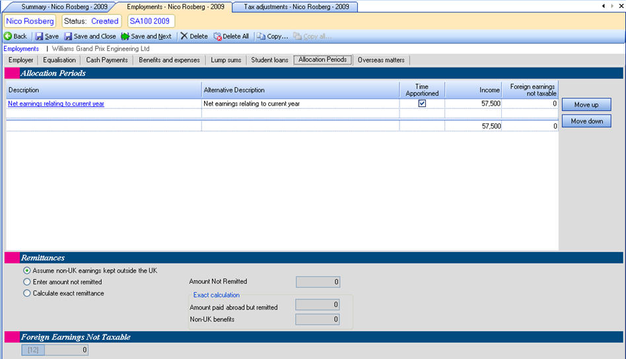Click the Save floppy disk icon

coord(39,36)
